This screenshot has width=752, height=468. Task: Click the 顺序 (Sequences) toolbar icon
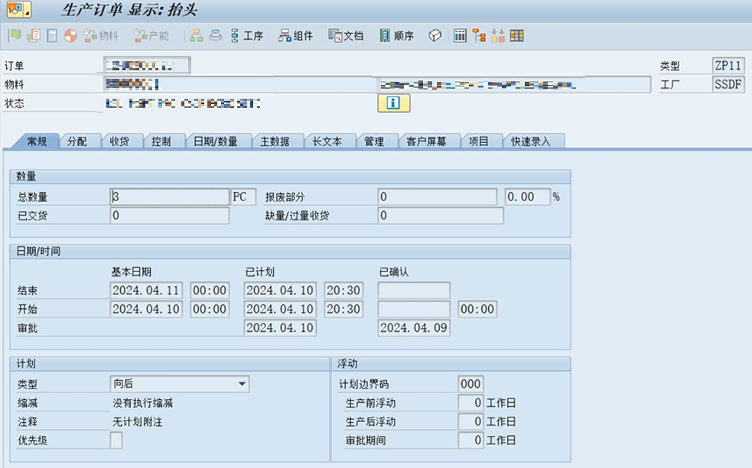click(x=396, y=36)
